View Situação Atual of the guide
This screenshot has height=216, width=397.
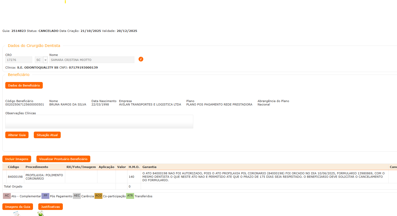point(47,135)
